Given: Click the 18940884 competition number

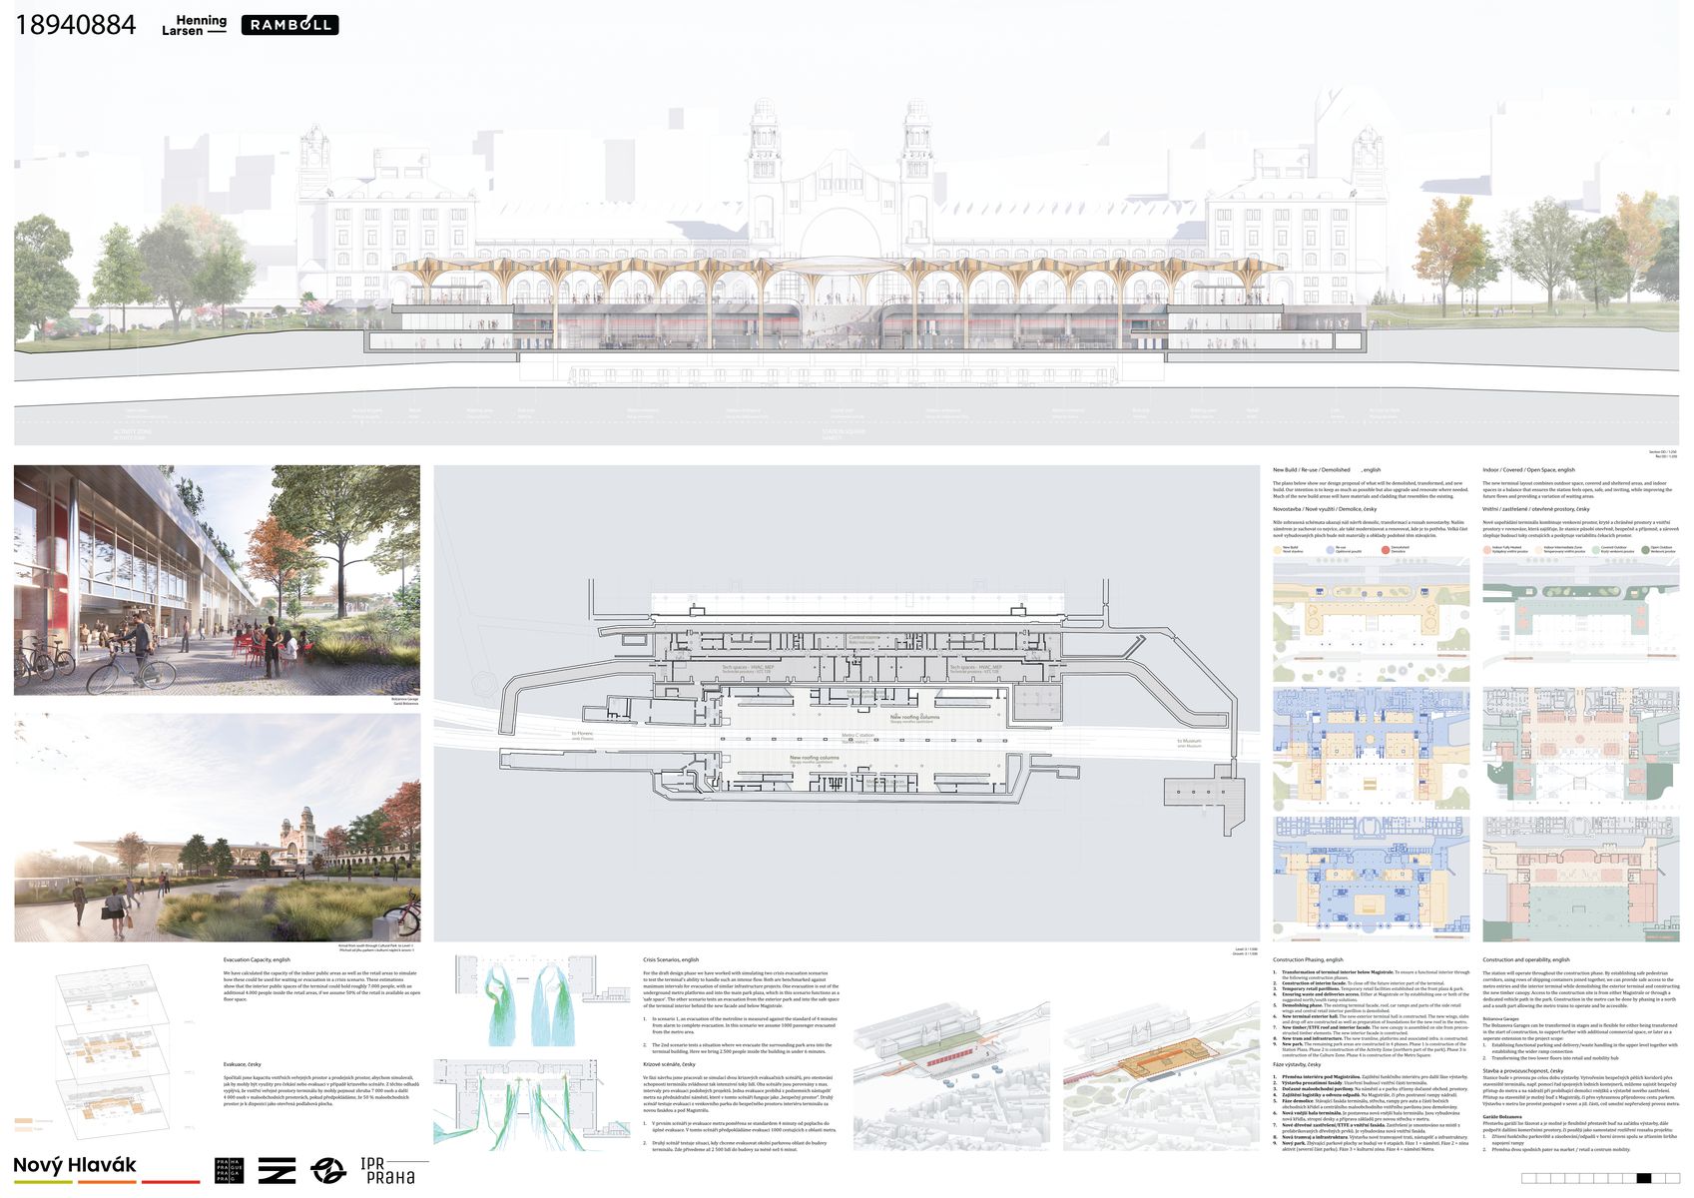Looking at the screenshot, I should pyautogui.click(x=75, y=25).
